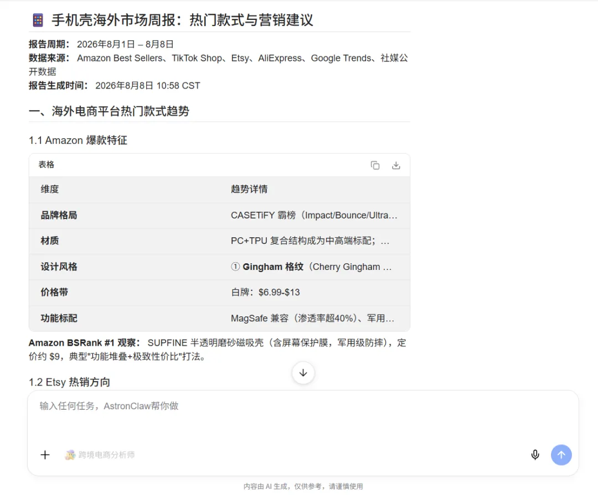
Task: Click the CASETiFY 霸榜 cell
Action: (x=314, y=215)
